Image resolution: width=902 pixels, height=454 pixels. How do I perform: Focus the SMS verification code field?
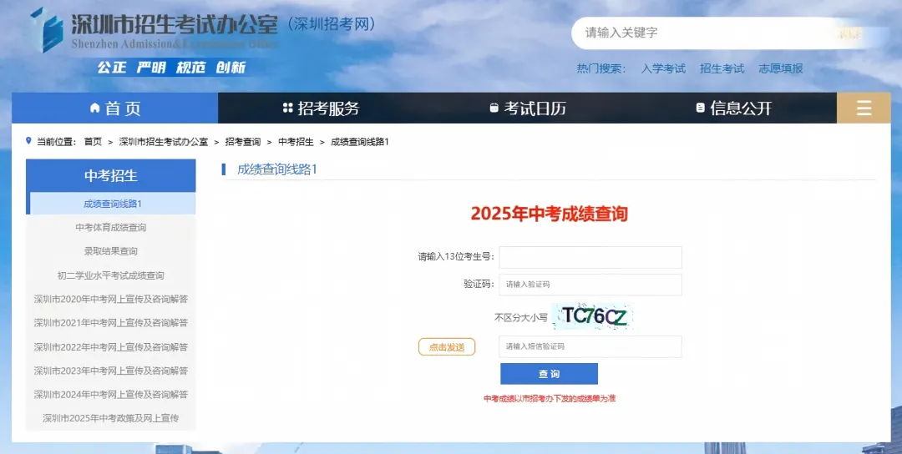pos(590,346)
